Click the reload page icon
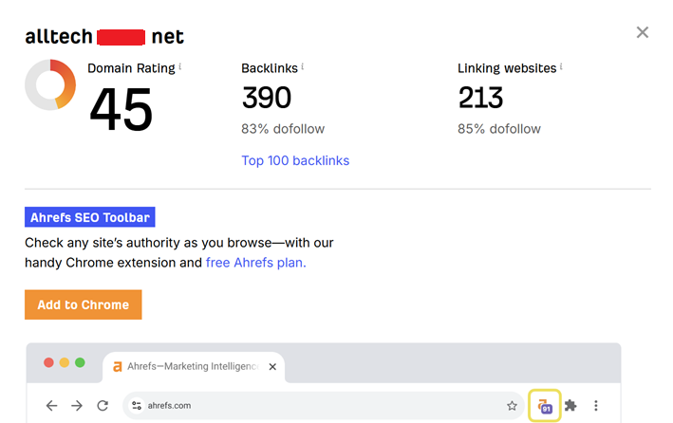Viewport: 673px width, 423px height. click(x=103, y=405)
